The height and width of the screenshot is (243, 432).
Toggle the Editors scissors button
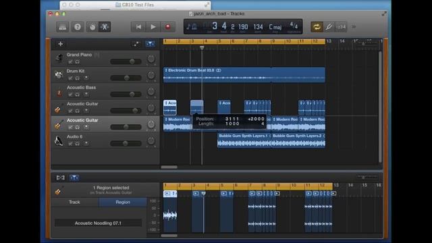point(105,27)
